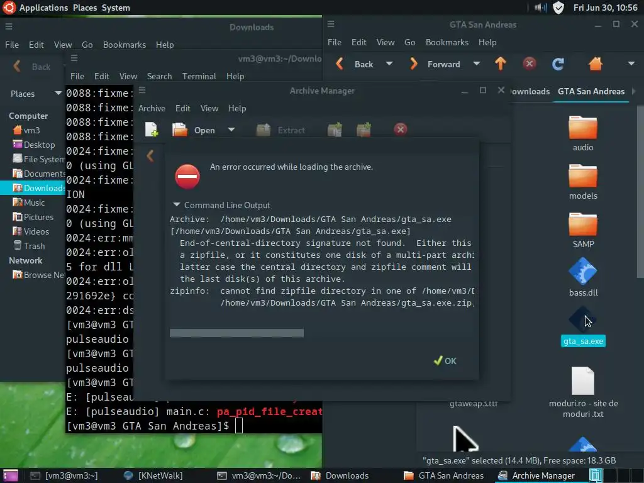Select the bass.dll file icon
Viewport: 644px width, 483px height.
(583, 271)
